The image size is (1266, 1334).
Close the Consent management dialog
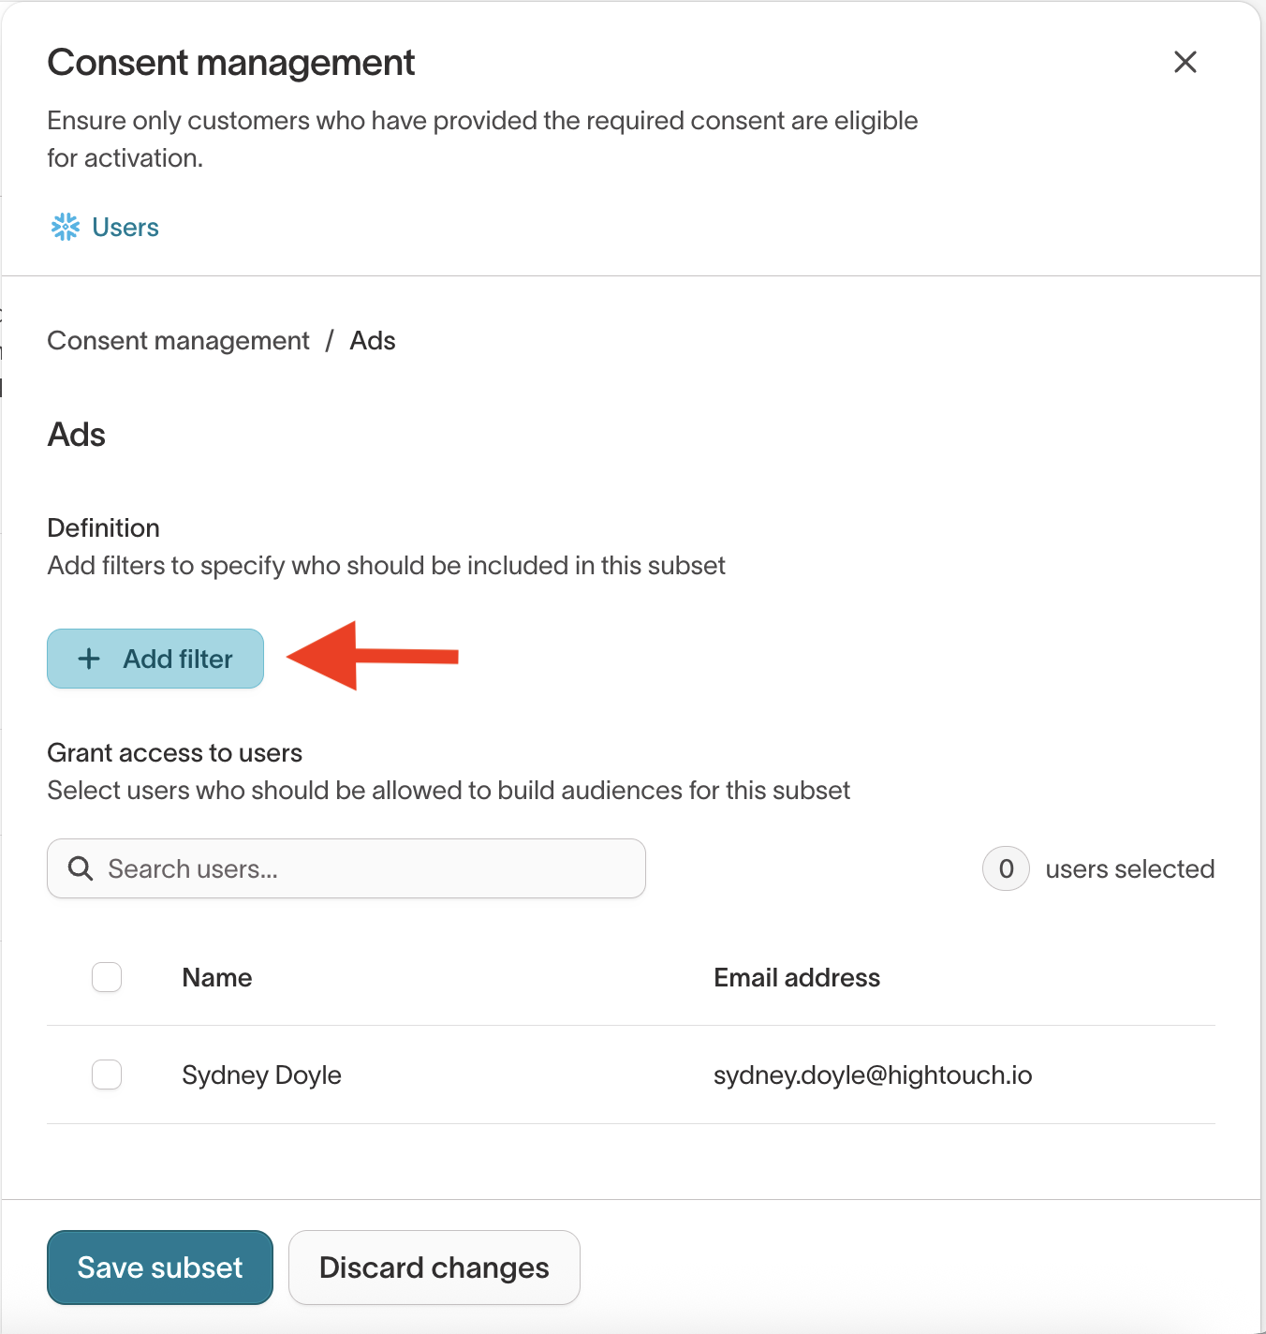(1185, 62)
